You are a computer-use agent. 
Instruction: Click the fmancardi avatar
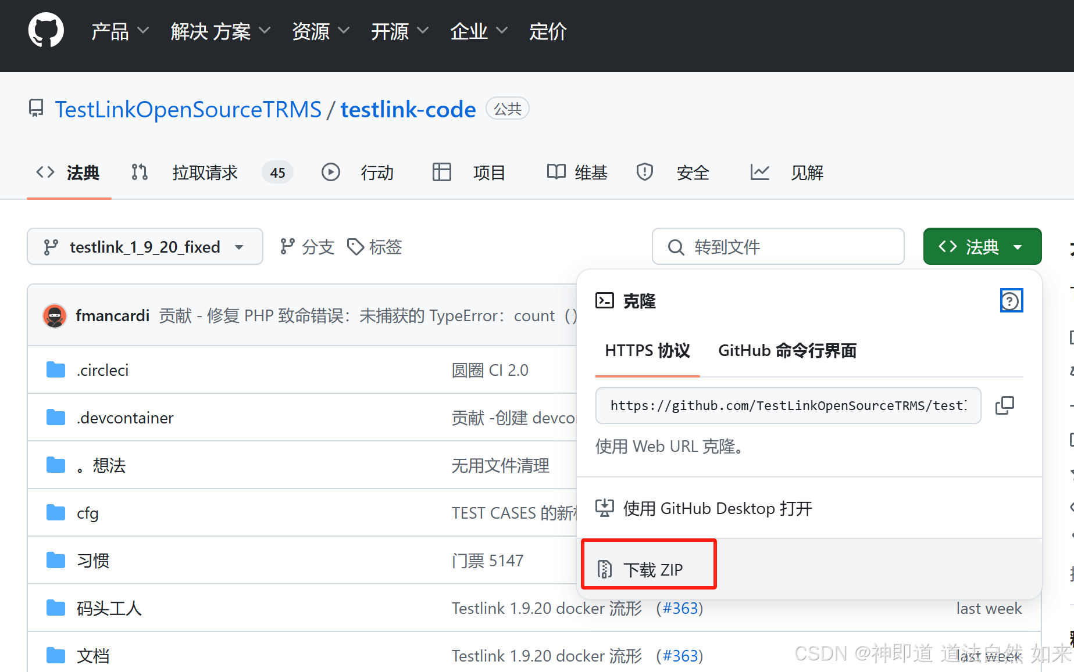tap(55, 316)
